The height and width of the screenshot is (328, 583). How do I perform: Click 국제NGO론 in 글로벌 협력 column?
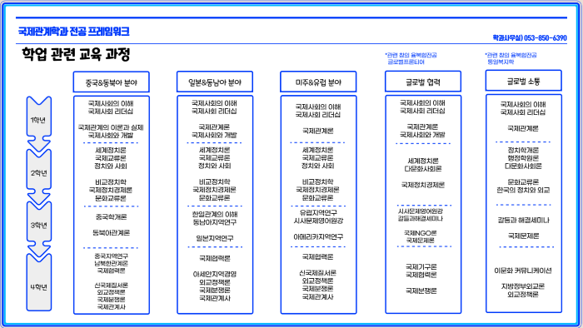(420, 233)
